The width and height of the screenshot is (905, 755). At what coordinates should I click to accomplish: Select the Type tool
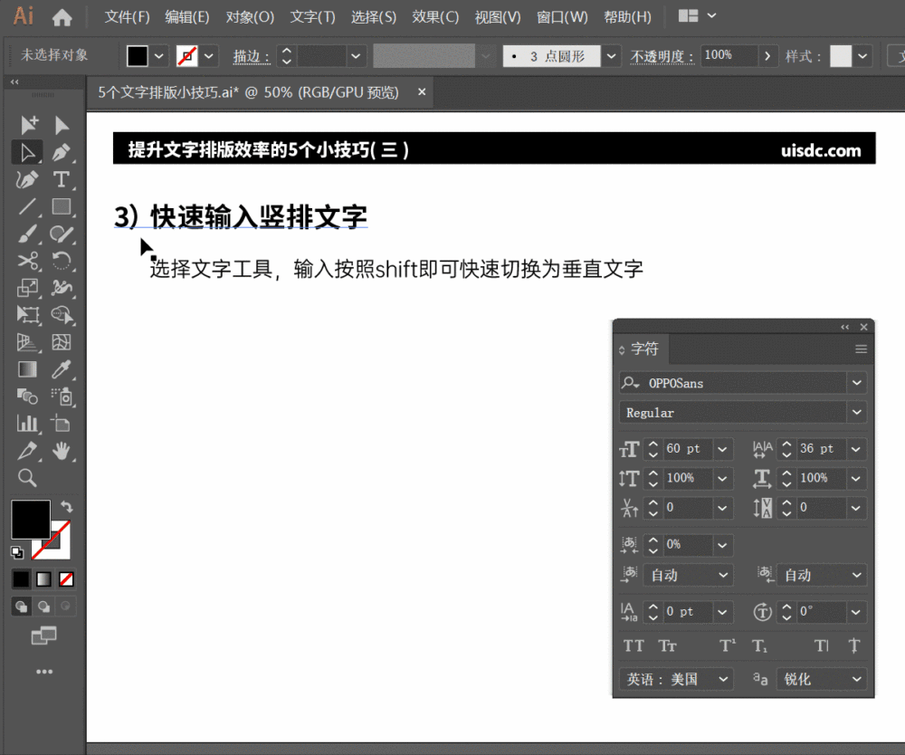point(62,179)
